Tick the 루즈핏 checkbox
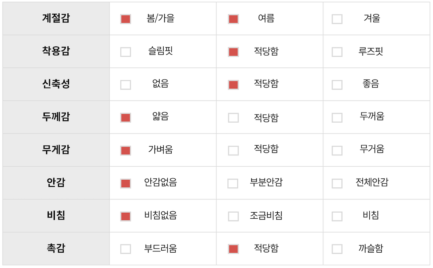433x268 pixels. point(337,52)
